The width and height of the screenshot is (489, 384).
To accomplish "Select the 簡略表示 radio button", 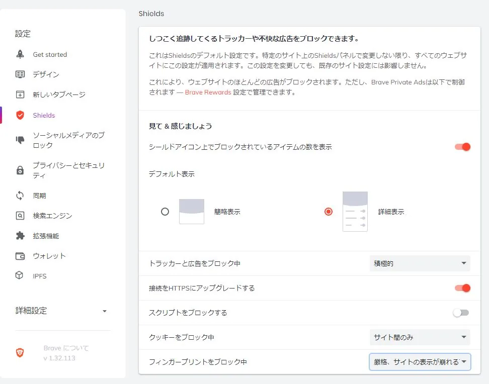I will point(165,212).
